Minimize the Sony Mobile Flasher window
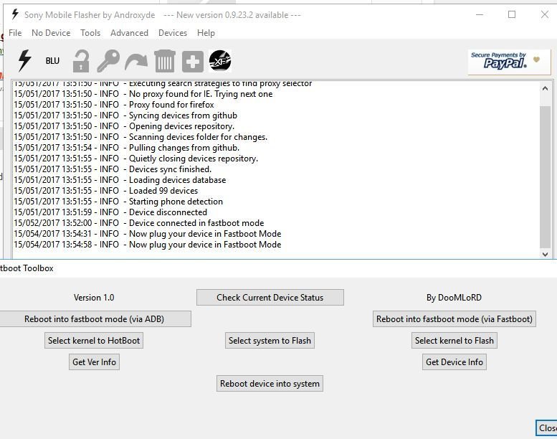Screen dimensions: 557x439 coord(480,14)
